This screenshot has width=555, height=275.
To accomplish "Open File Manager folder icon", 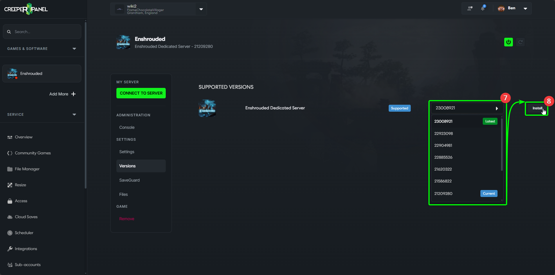I will (x=10, y=169).
